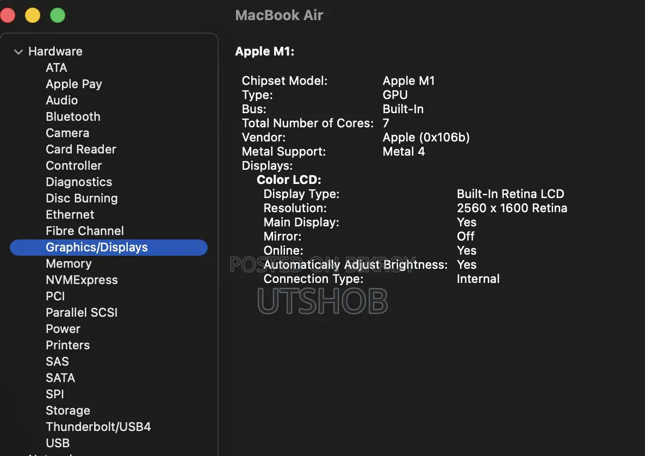Click the 'MacBook Air' window title
The width and height of the screenshot is (645, 456).
pyautogui.click(x=279, y=15)
